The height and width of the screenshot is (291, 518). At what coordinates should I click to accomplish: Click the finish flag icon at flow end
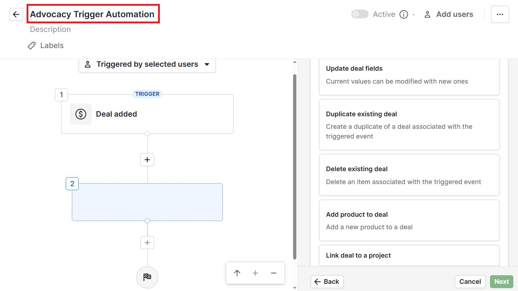pyautogui.click(x=147, y=277)
